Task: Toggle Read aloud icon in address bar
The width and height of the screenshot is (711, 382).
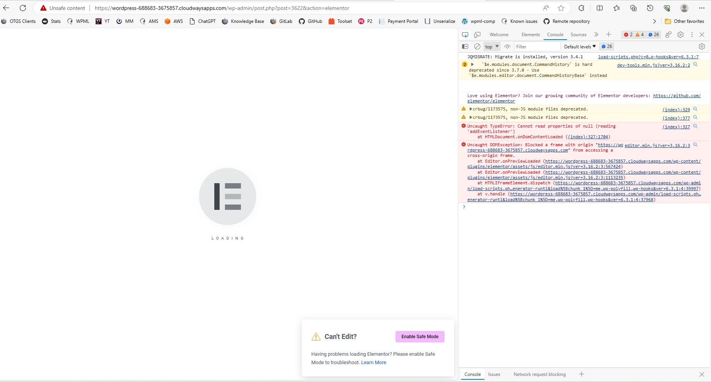Action: click(546, 8)
